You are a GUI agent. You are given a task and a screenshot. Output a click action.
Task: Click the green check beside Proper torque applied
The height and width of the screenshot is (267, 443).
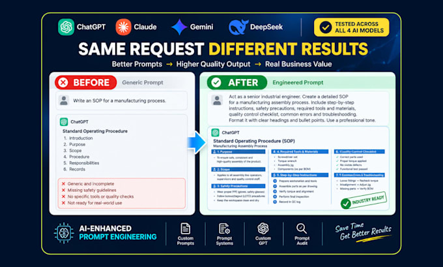point(337,161)
